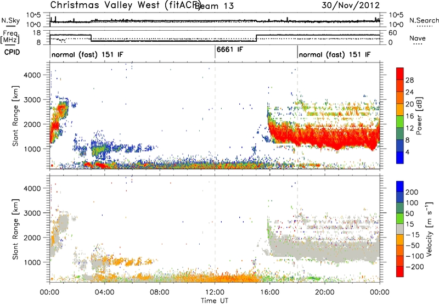Click the 'Slant Range [km]' label of Velocity panel

(15, 229)
